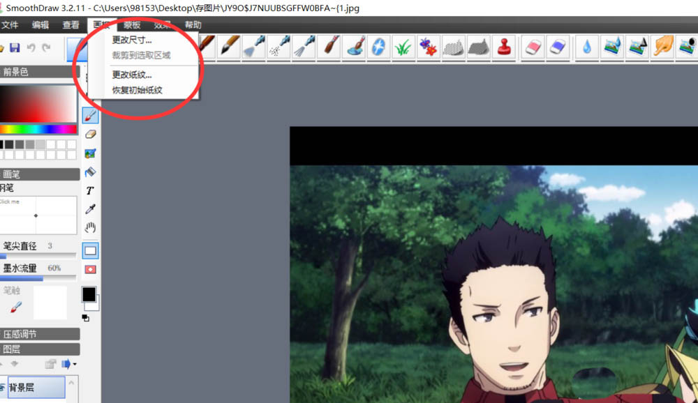
Task: Select the pointed ink brush in toolbar
Action: tap(229, 46)
